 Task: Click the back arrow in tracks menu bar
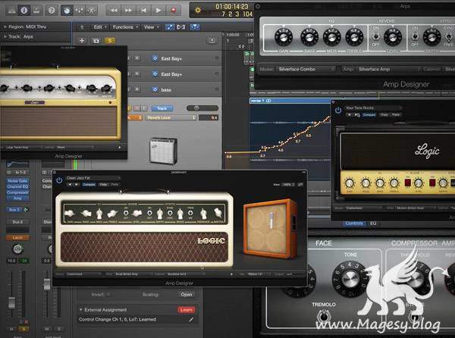point(82,27)
